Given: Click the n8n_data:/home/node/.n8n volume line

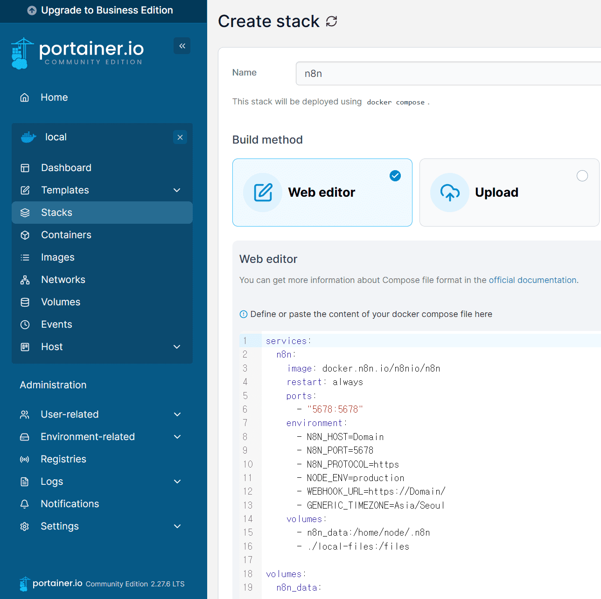Looking at the screenshot, I should tap(369, 533).
